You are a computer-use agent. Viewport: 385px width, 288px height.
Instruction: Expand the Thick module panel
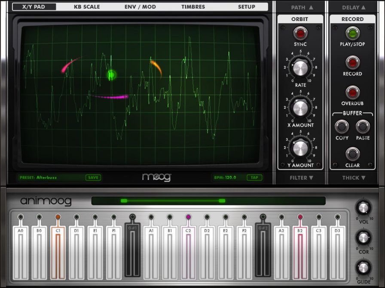[354, 177]
